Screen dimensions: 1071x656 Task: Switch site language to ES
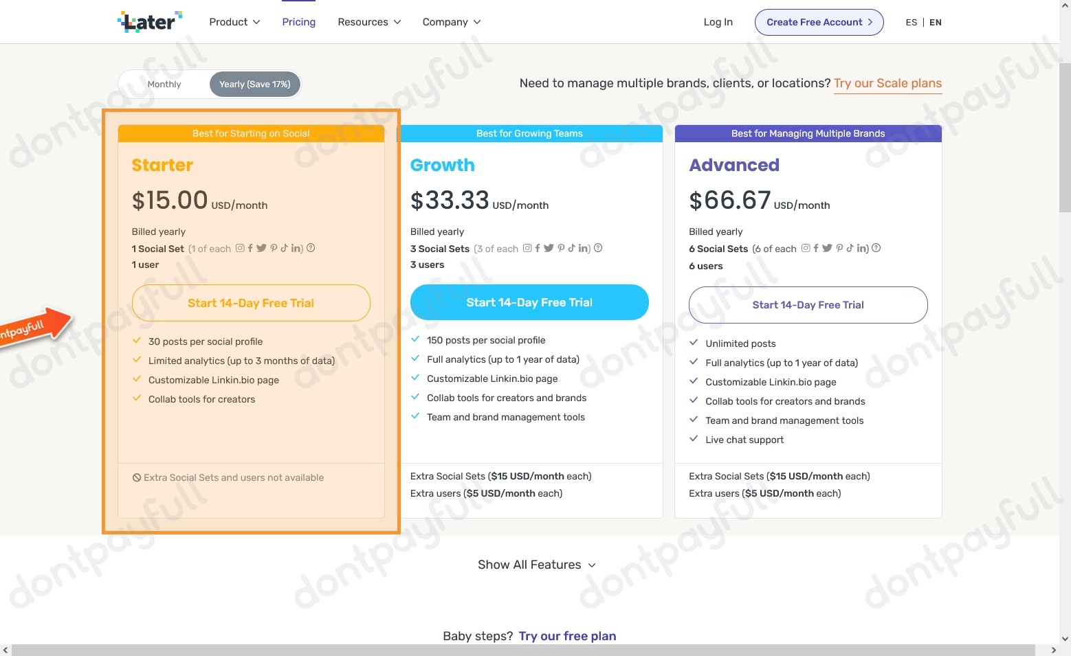(912, 23)
